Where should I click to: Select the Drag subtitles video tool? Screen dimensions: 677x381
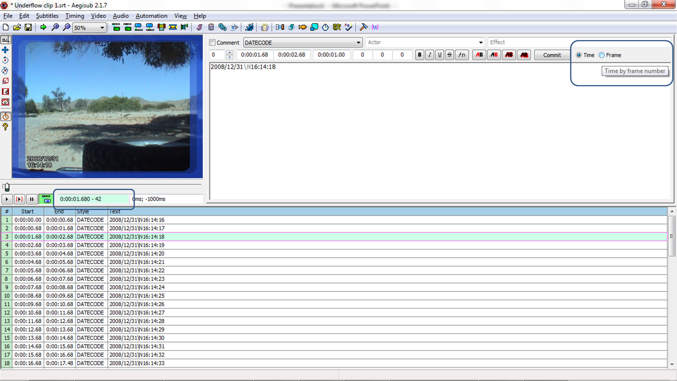5,50
